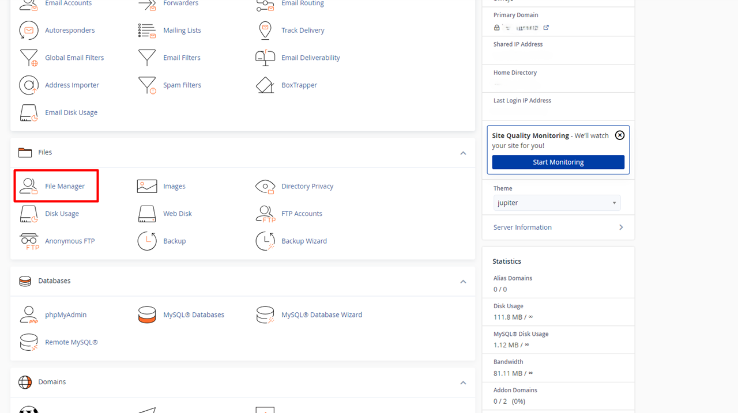Collapse the Files section chevron

point(463,153)
